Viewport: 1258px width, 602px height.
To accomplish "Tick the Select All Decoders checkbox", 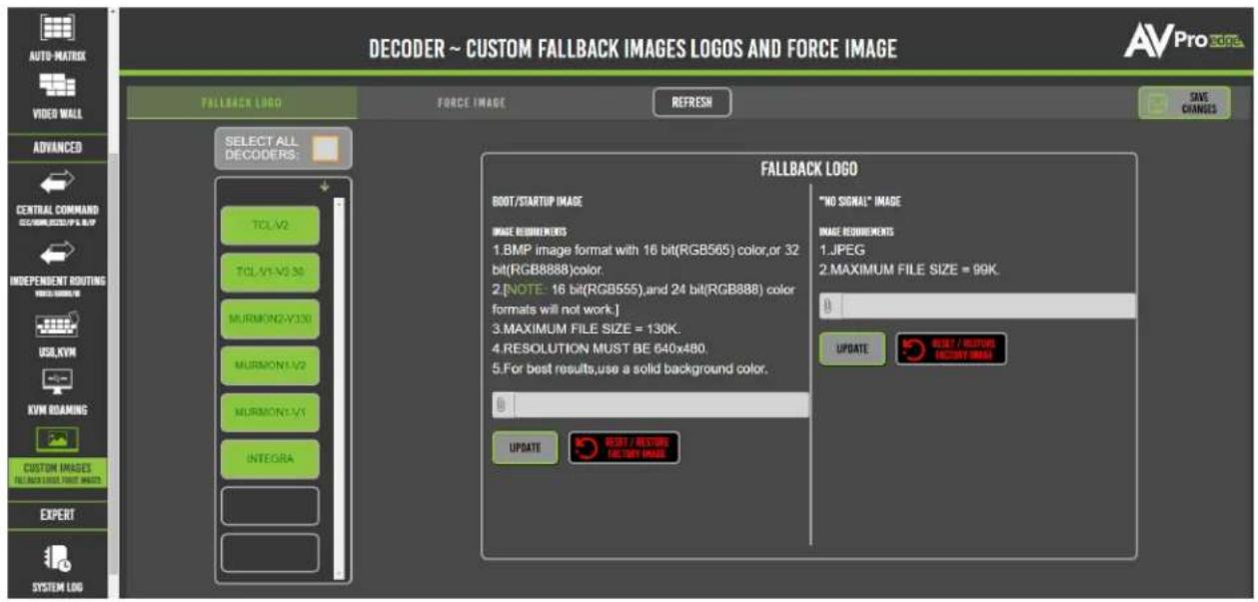I will point(325,148).
